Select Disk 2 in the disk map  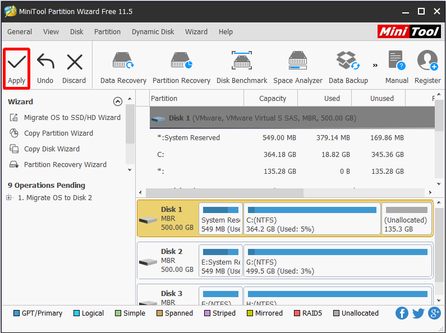[168, 260]
